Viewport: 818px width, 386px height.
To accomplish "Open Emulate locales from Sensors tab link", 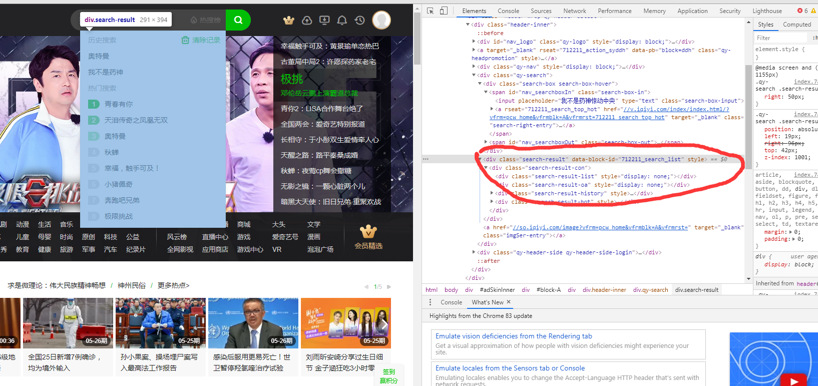I will 510,368.
